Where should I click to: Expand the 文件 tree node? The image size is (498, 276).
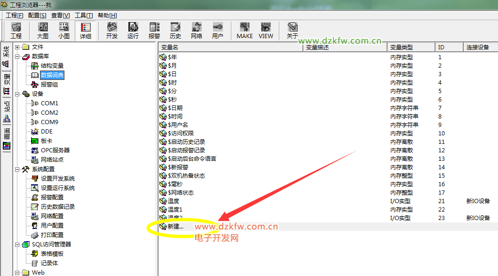tap(17, 47)
